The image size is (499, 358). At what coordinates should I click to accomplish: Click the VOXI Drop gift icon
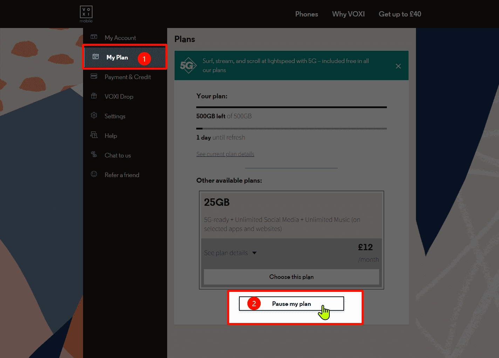tap(94, 96)
